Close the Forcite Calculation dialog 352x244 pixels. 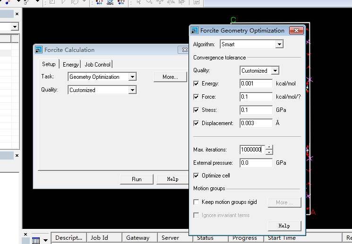coord(184,50)
